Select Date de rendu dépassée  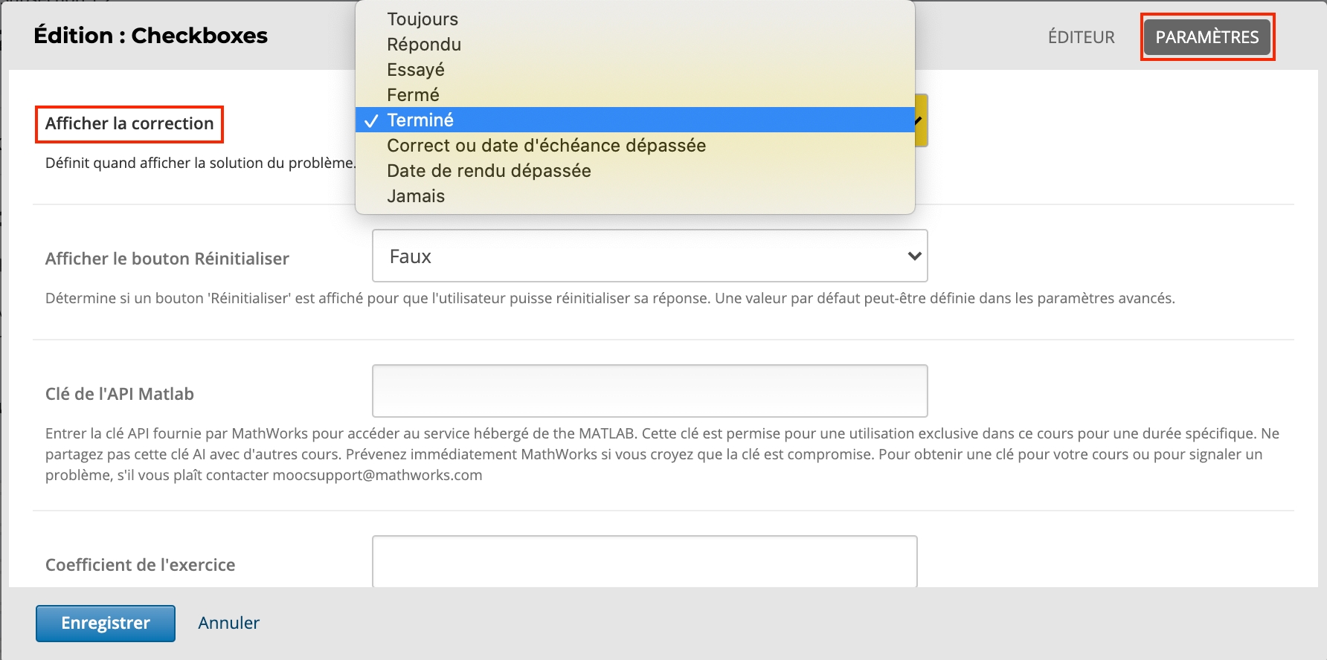pyautogui.click(x=489, y=171)
